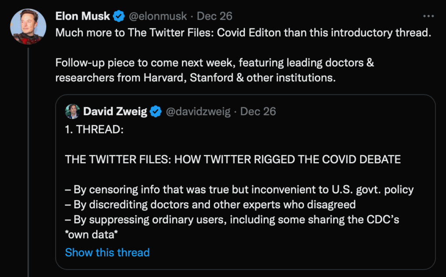446x277 pixels.
Task: Click Elon Musk's profile avatar
Action: point(28,27)
